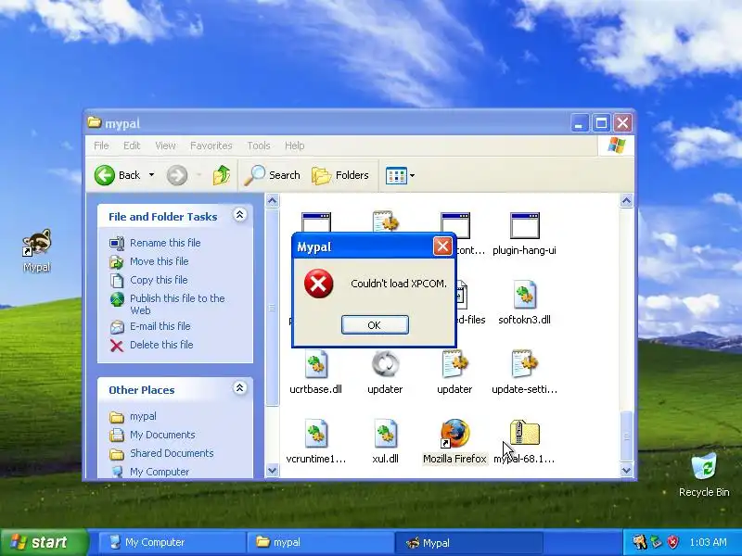Select the softokn3.dll file
This screenshot has width=742, height=556.
pos(524,302)
